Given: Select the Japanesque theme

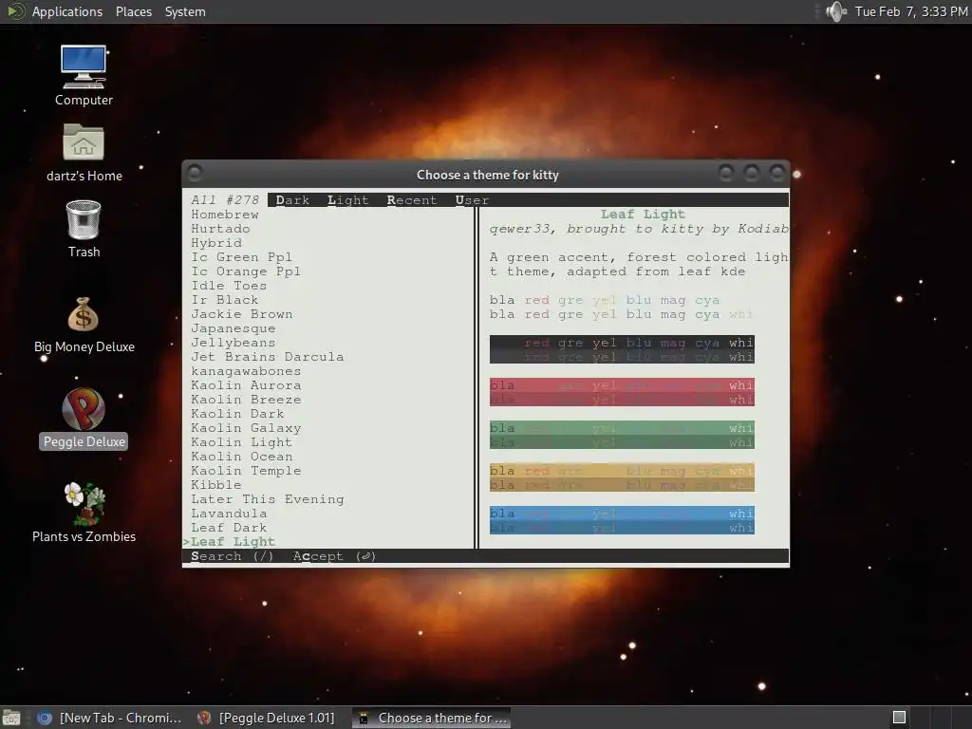Looking at the screenshot, I should tap(234, 328).
